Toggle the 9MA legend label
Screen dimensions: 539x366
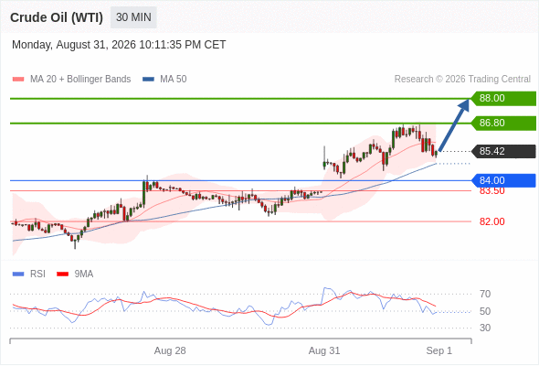click(x=84, y=274)
